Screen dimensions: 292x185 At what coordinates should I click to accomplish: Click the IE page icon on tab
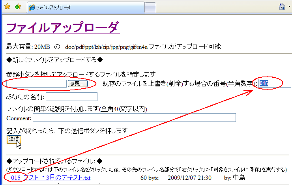(x=32, y=7)
